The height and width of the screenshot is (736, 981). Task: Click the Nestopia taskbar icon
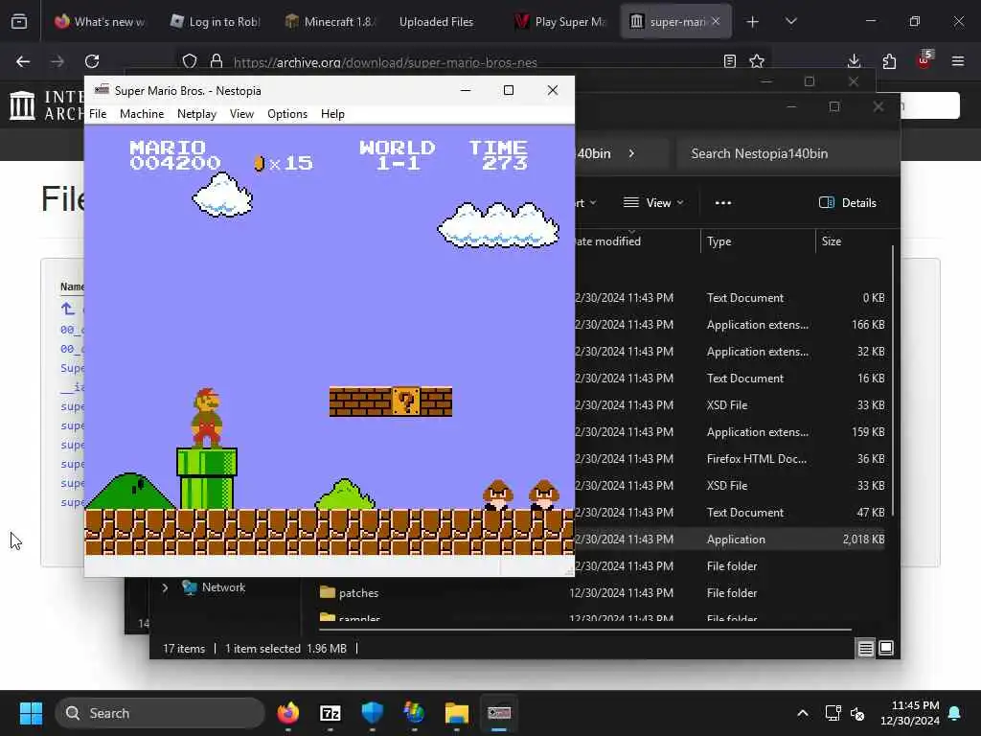point(499,713)
